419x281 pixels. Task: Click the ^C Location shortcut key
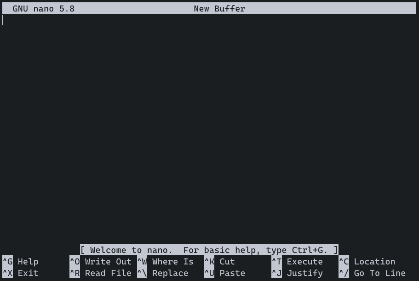(x=344, y=262)
